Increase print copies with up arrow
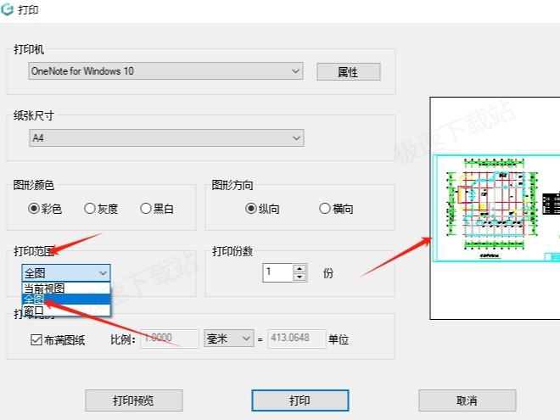Screen dimensions: 560x420 point(300,268)
